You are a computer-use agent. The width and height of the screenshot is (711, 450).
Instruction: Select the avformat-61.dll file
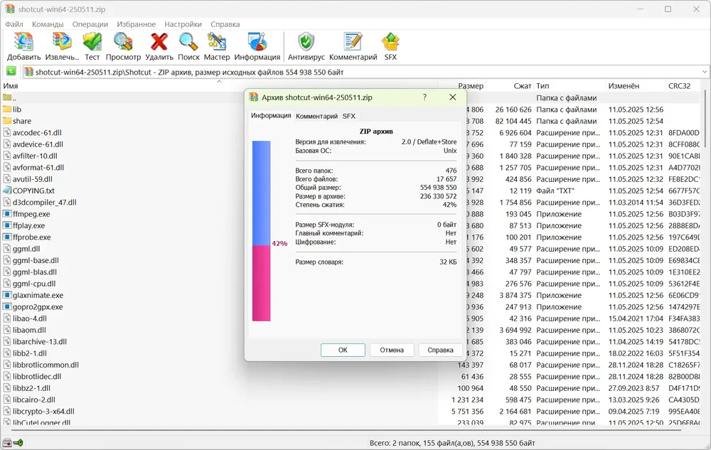click(38, 167)
